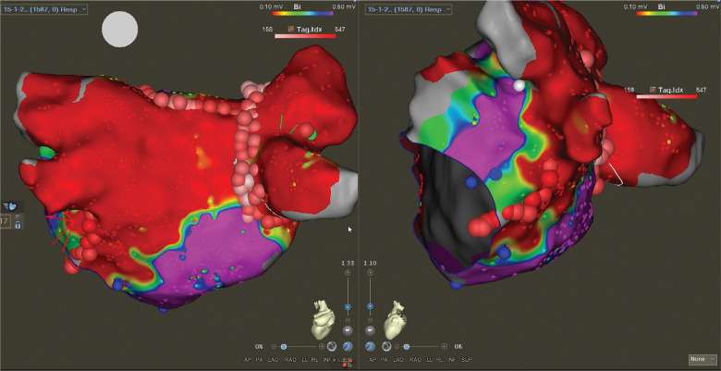Click the red dots grid icon at bottom

pos(348,363)
